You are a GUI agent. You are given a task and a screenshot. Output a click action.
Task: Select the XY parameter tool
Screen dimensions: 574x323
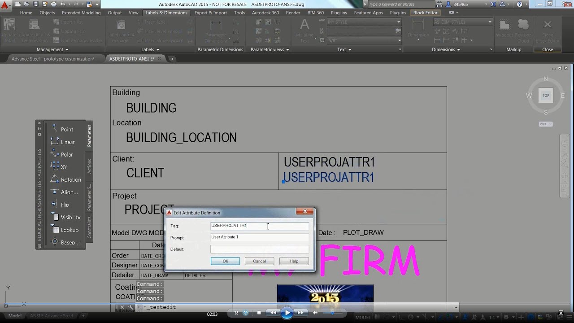[59, 167]
